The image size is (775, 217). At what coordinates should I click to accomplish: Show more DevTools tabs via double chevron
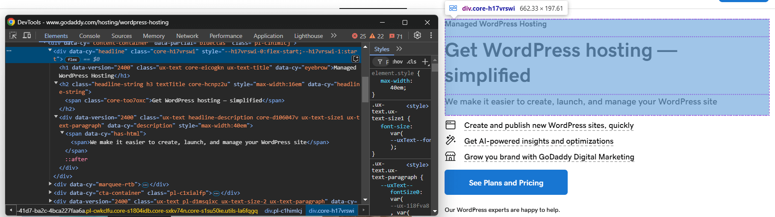click(x=334, y=35)
